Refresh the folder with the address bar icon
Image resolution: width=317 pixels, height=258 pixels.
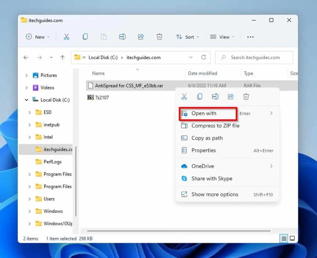[203, 57]
